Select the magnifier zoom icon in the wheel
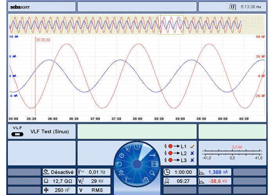Image resolution: width=274 pixels, height=195 pixels. pyautogui.click(x=152, y=173)
